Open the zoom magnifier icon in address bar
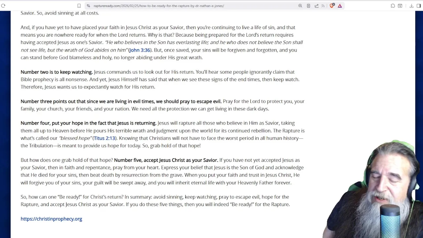The height and width of the screenshot is (238, 423). coord(300,6)
